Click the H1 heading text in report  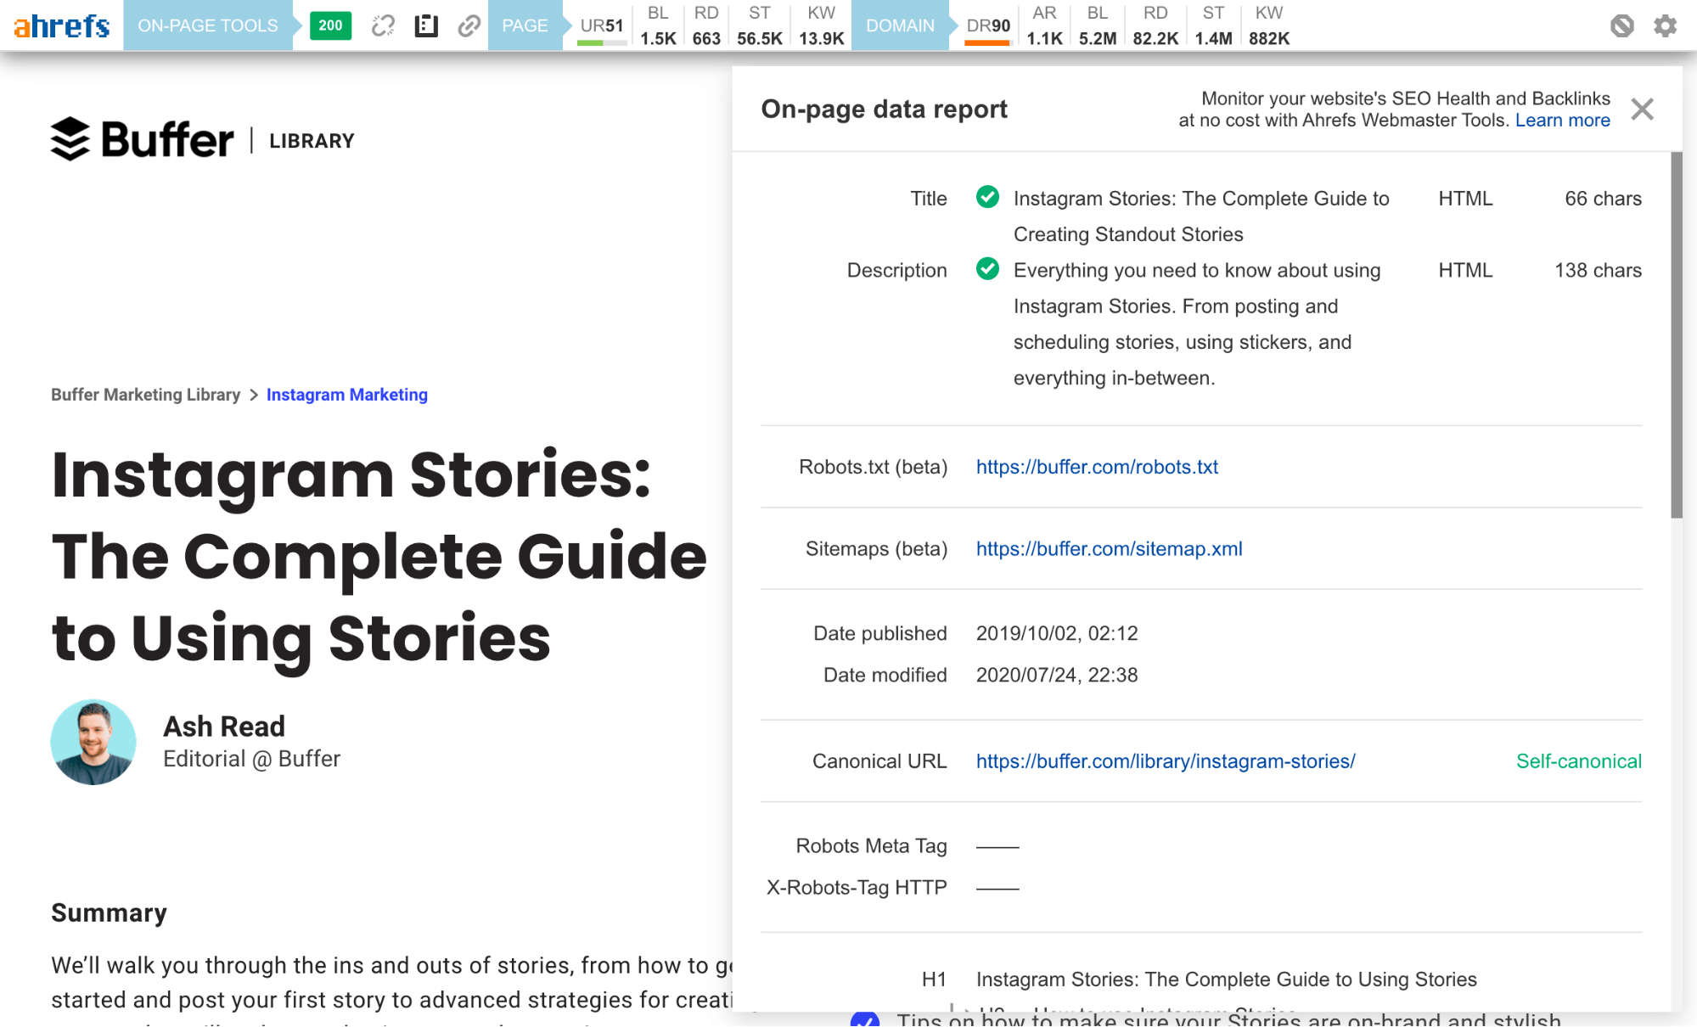[1226, 979]
